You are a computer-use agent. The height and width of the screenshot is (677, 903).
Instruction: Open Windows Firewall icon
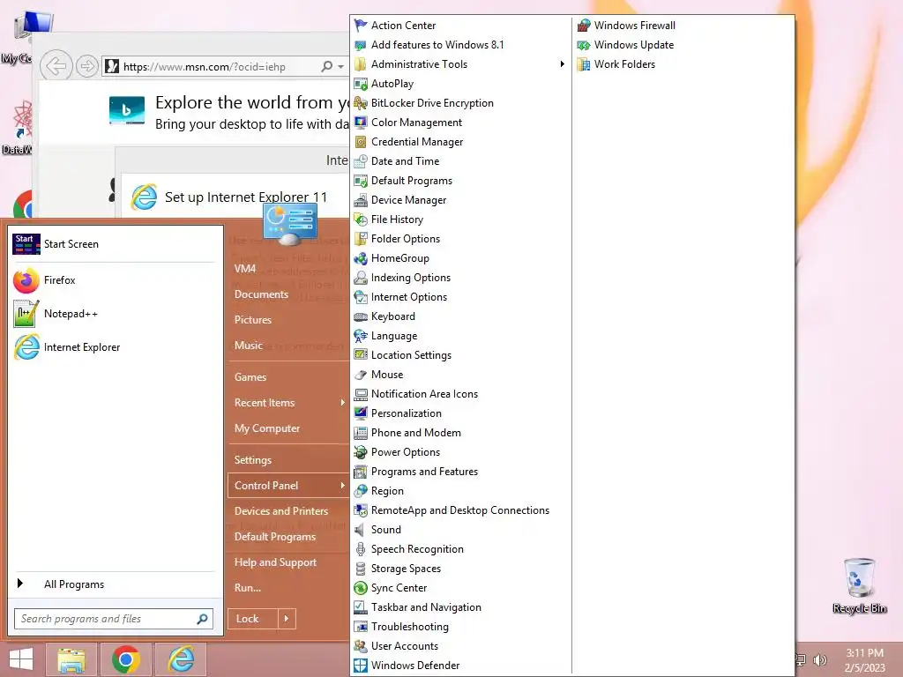click(x=584, y=26)
